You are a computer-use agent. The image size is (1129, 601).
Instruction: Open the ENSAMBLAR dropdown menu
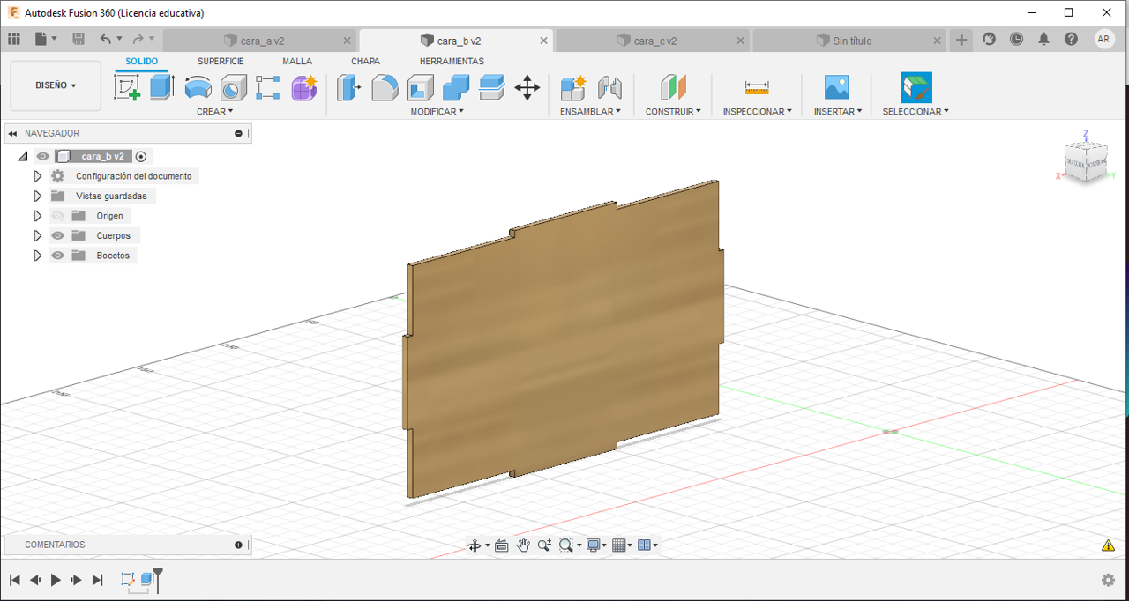[590, 112]
